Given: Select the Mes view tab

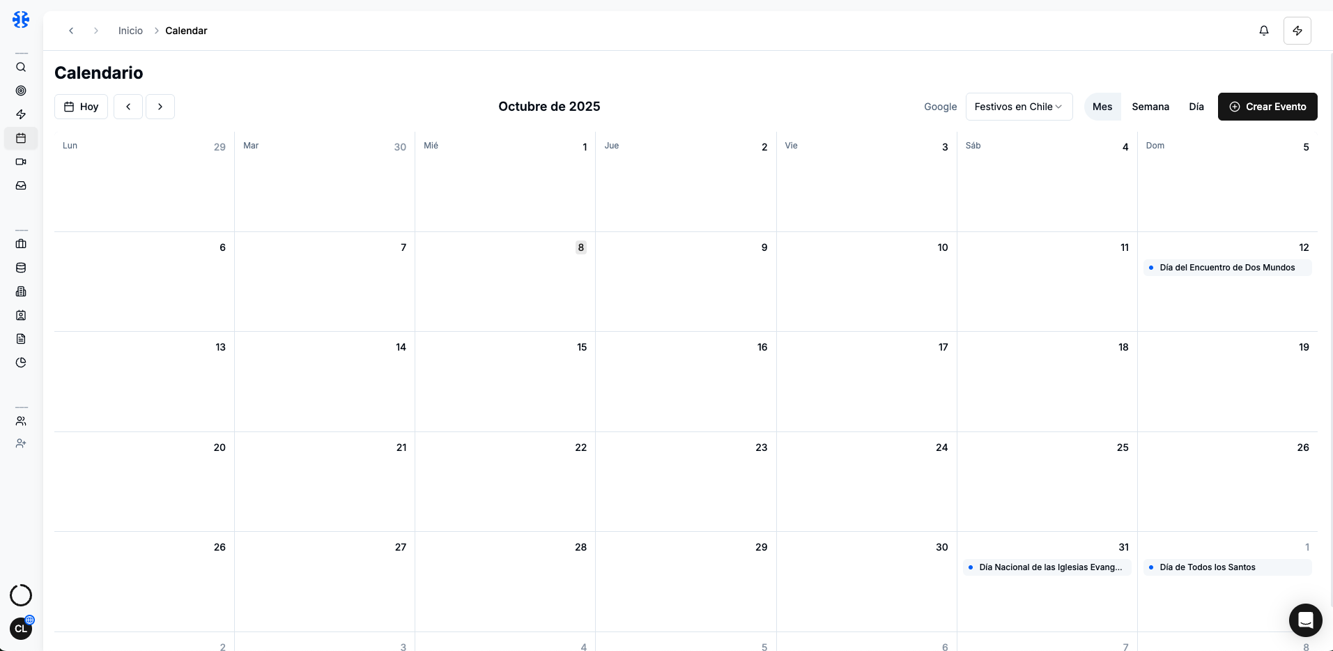Looking at the screenshot, I should coord(1102,107).
